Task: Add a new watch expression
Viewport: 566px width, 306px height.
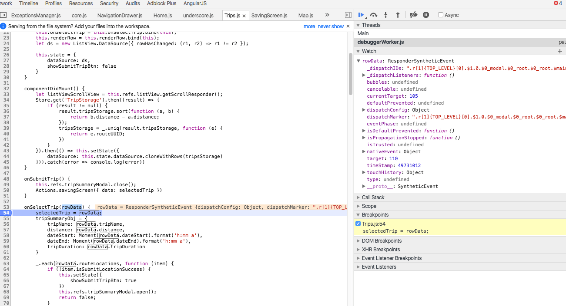Action: [560, 51]
